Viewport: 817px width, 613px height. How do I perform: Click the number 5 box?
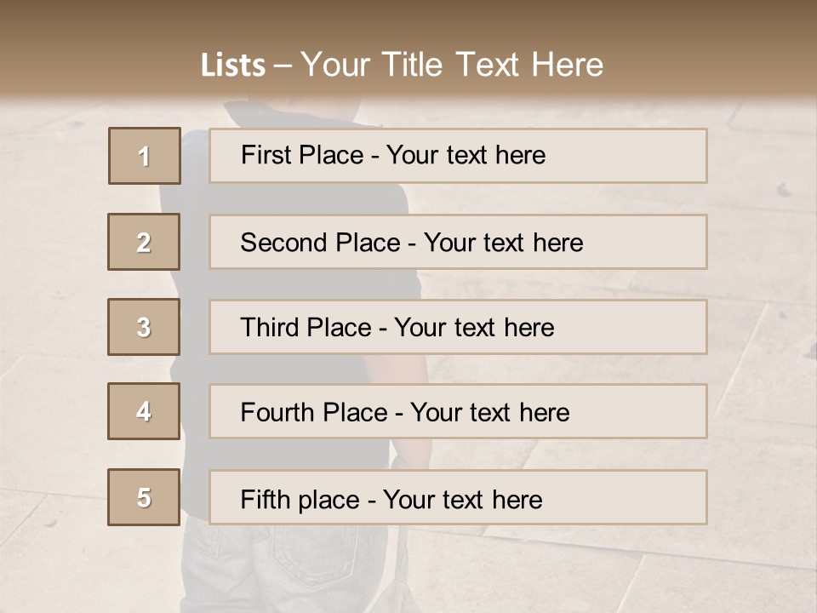144,497
